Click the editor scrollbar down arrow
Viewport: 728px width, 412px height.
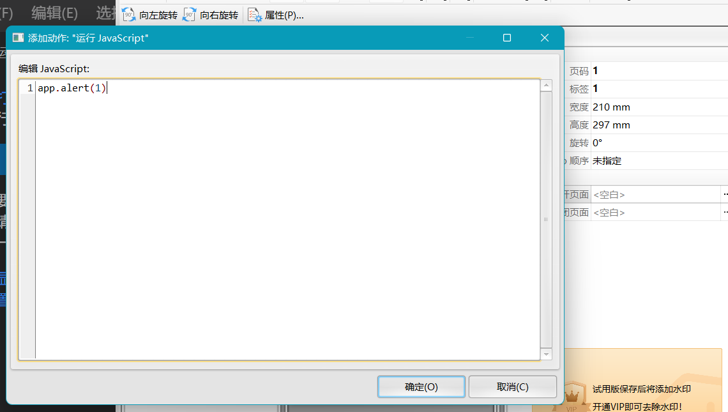(x=547, y=354)
